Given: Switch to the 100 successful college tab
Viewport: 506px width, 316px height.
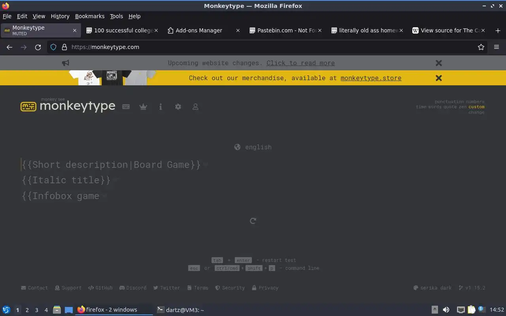Looking at the screenshot, I should pyautogui.click(x=122, y=30).
